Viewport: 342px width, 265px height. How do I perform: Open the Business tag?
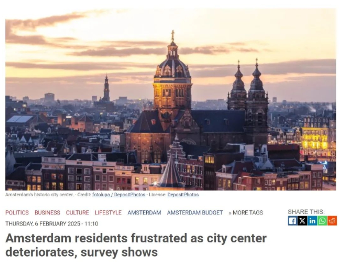tap(47, 212)
